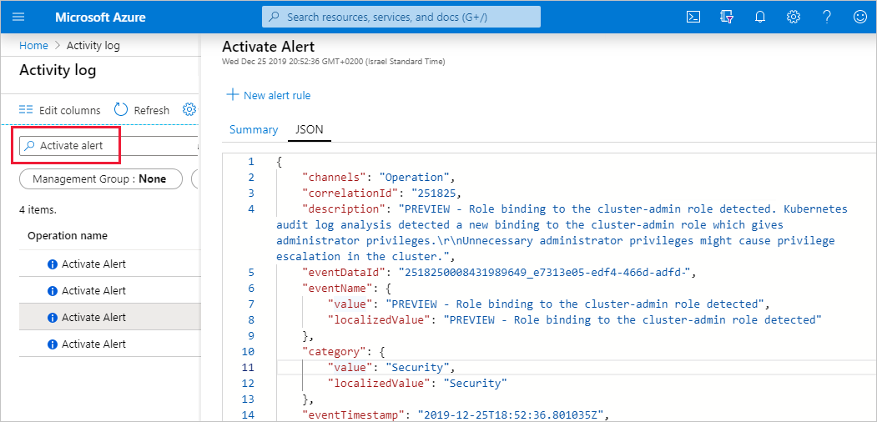Image resolution: width=877 pixels, height=422 pixels.
Task: Click the Refresh button label
Action: (x=152, y=110)
